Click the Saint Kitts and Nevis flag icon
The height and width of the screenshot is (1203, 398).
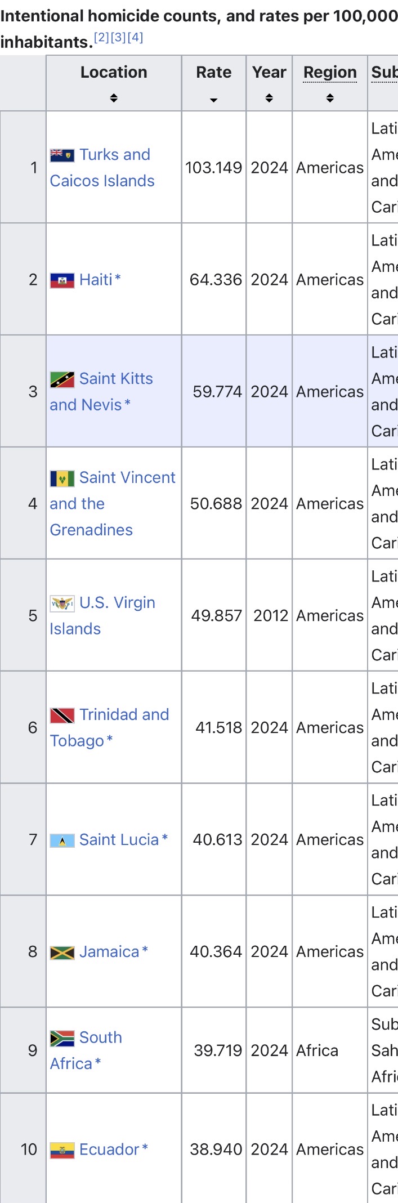(x=62, y=379)
